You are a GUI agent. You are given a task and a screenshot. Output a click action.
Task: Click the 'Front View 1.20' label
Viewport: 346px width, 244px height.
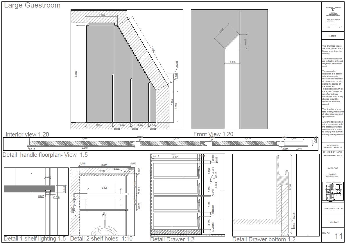coord(214,134)
